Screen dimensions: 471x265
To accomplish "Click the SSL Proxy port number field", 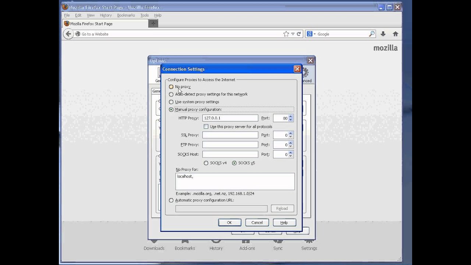I will pyautogui.click(x=281, y=135).
